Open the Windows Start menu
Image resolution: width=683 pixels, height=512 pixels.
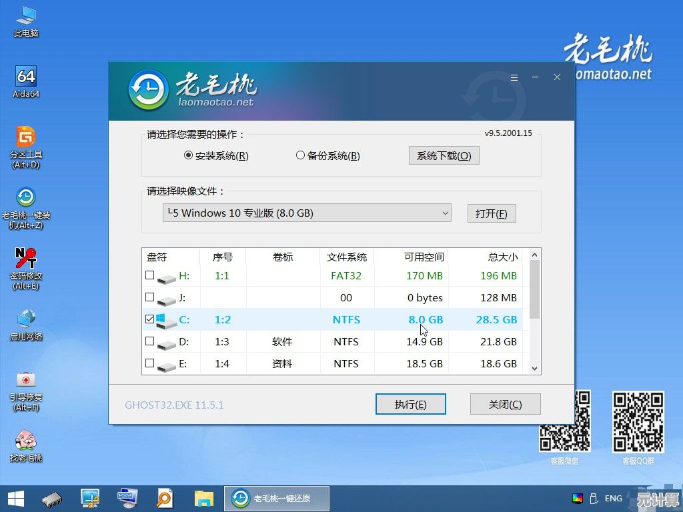16,497
